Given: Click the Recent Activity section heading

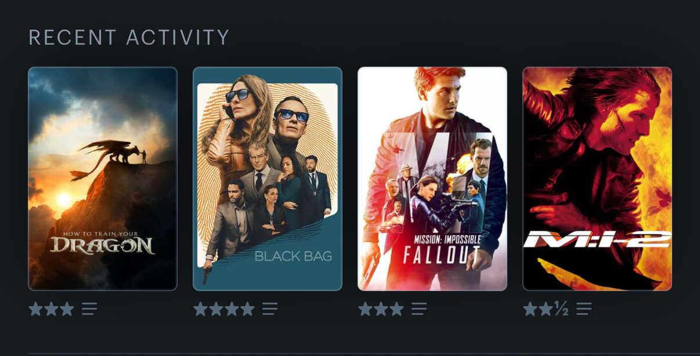Looking at the screenshot, I should pos(129,38).
